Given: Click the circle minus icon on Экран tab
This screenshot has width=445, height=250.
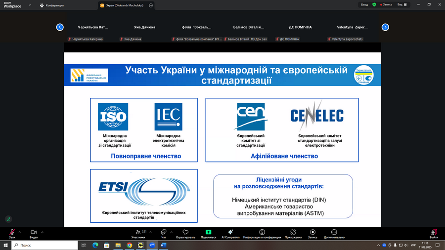Looking at the screenshot, I should [x=151, y=5].
